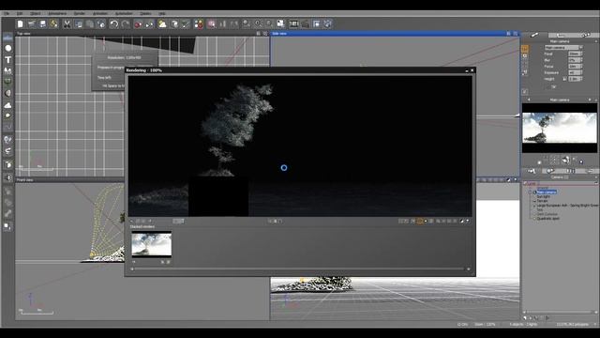Open the Atmosphere menu
600x338 pixels.
[x=57, y=13]
